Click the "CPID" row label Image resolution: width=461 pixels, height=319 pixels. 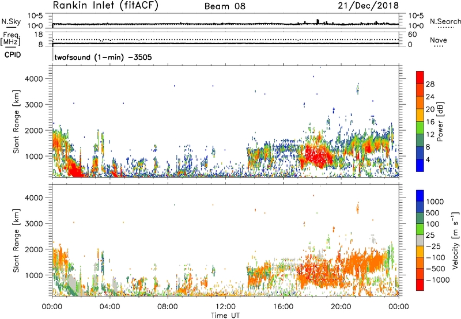(x=13, y=55)
